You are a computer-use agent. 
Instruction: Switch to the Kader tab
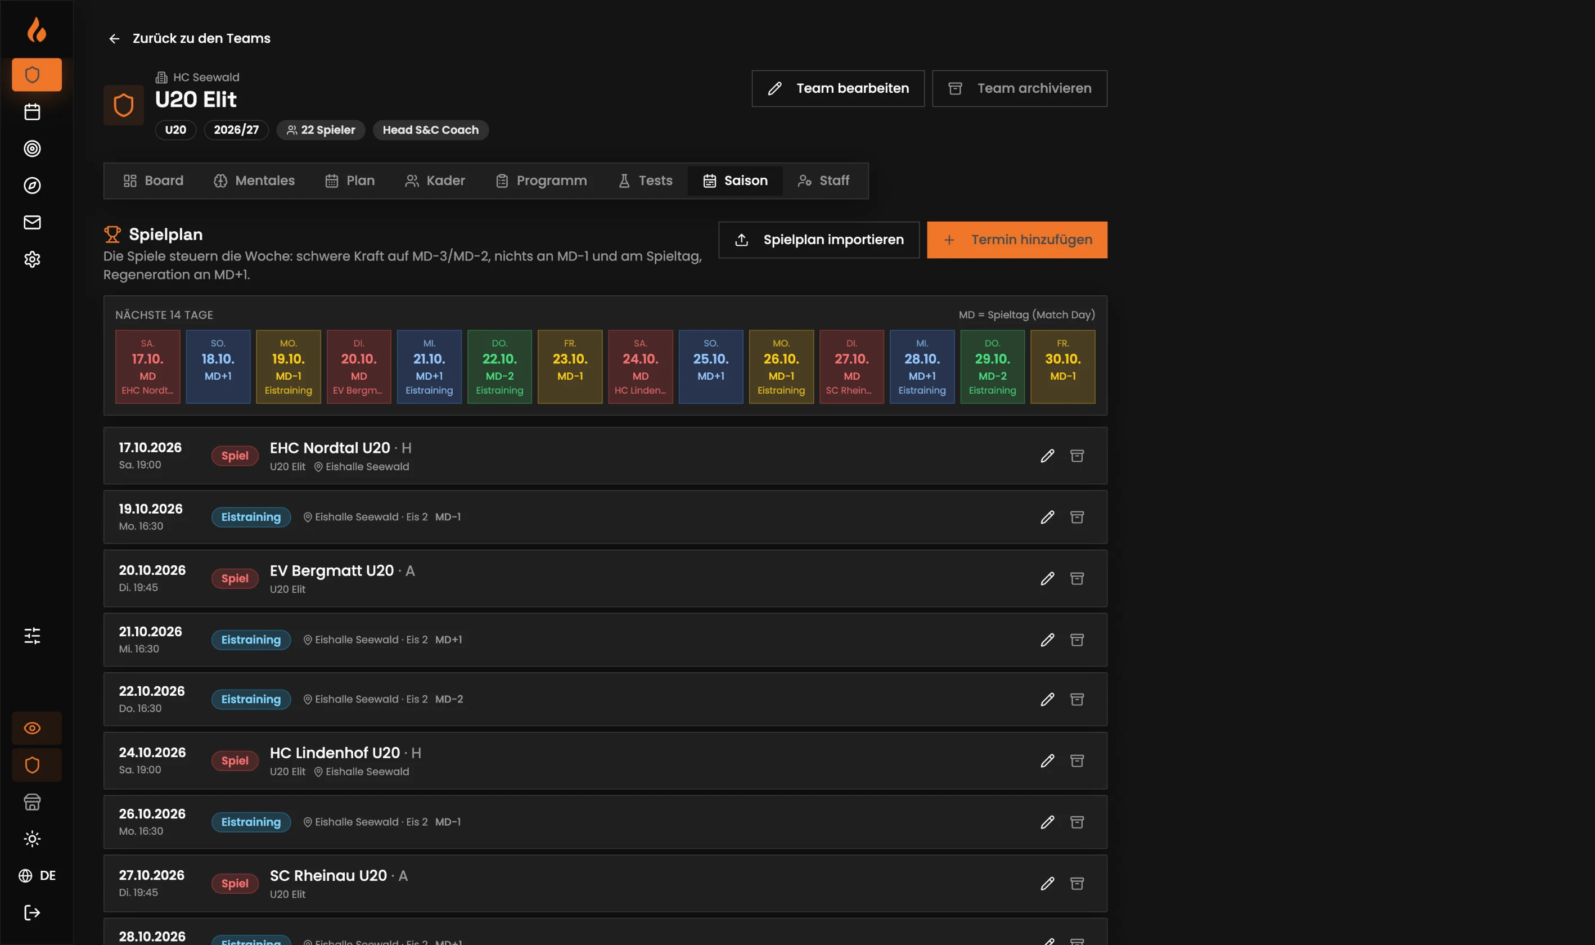click(435, 181)
